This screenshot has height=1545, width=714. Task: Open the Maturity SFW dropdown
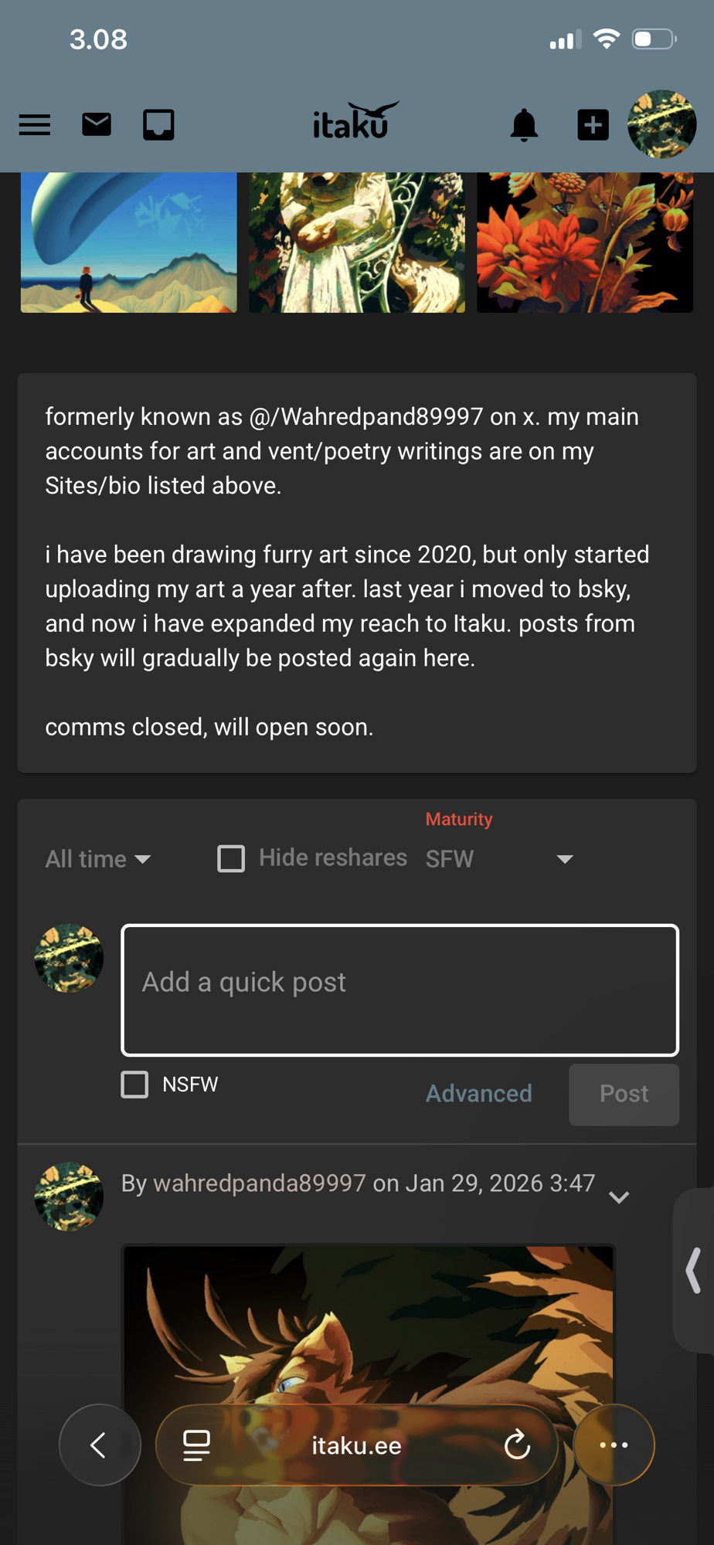coord(499,859)
